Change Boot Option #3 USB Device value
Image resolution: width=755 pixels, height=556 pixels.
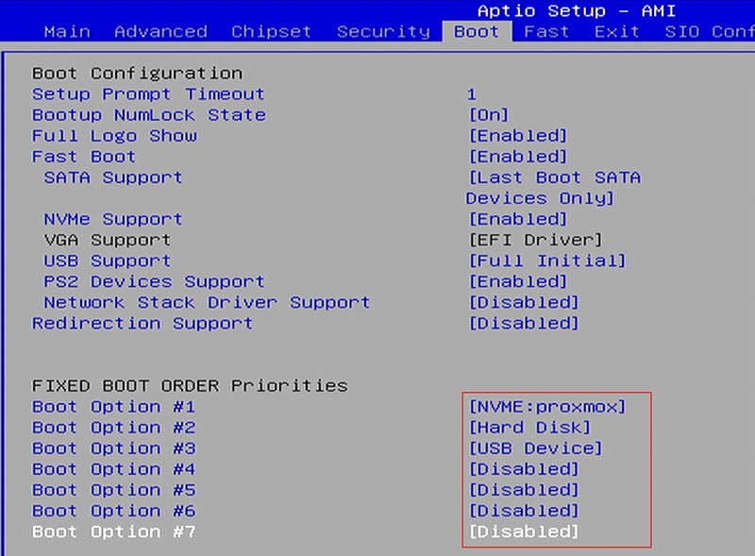tap(536, 448)
